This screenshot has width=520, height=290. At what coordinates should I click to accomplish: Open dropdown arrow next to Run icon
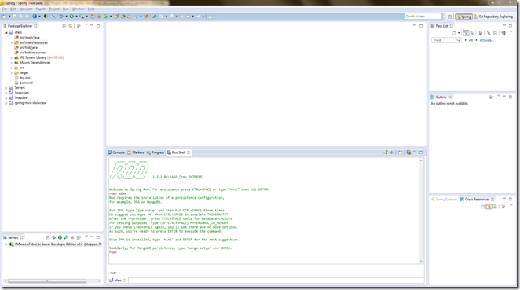click(x=76, y=17)
